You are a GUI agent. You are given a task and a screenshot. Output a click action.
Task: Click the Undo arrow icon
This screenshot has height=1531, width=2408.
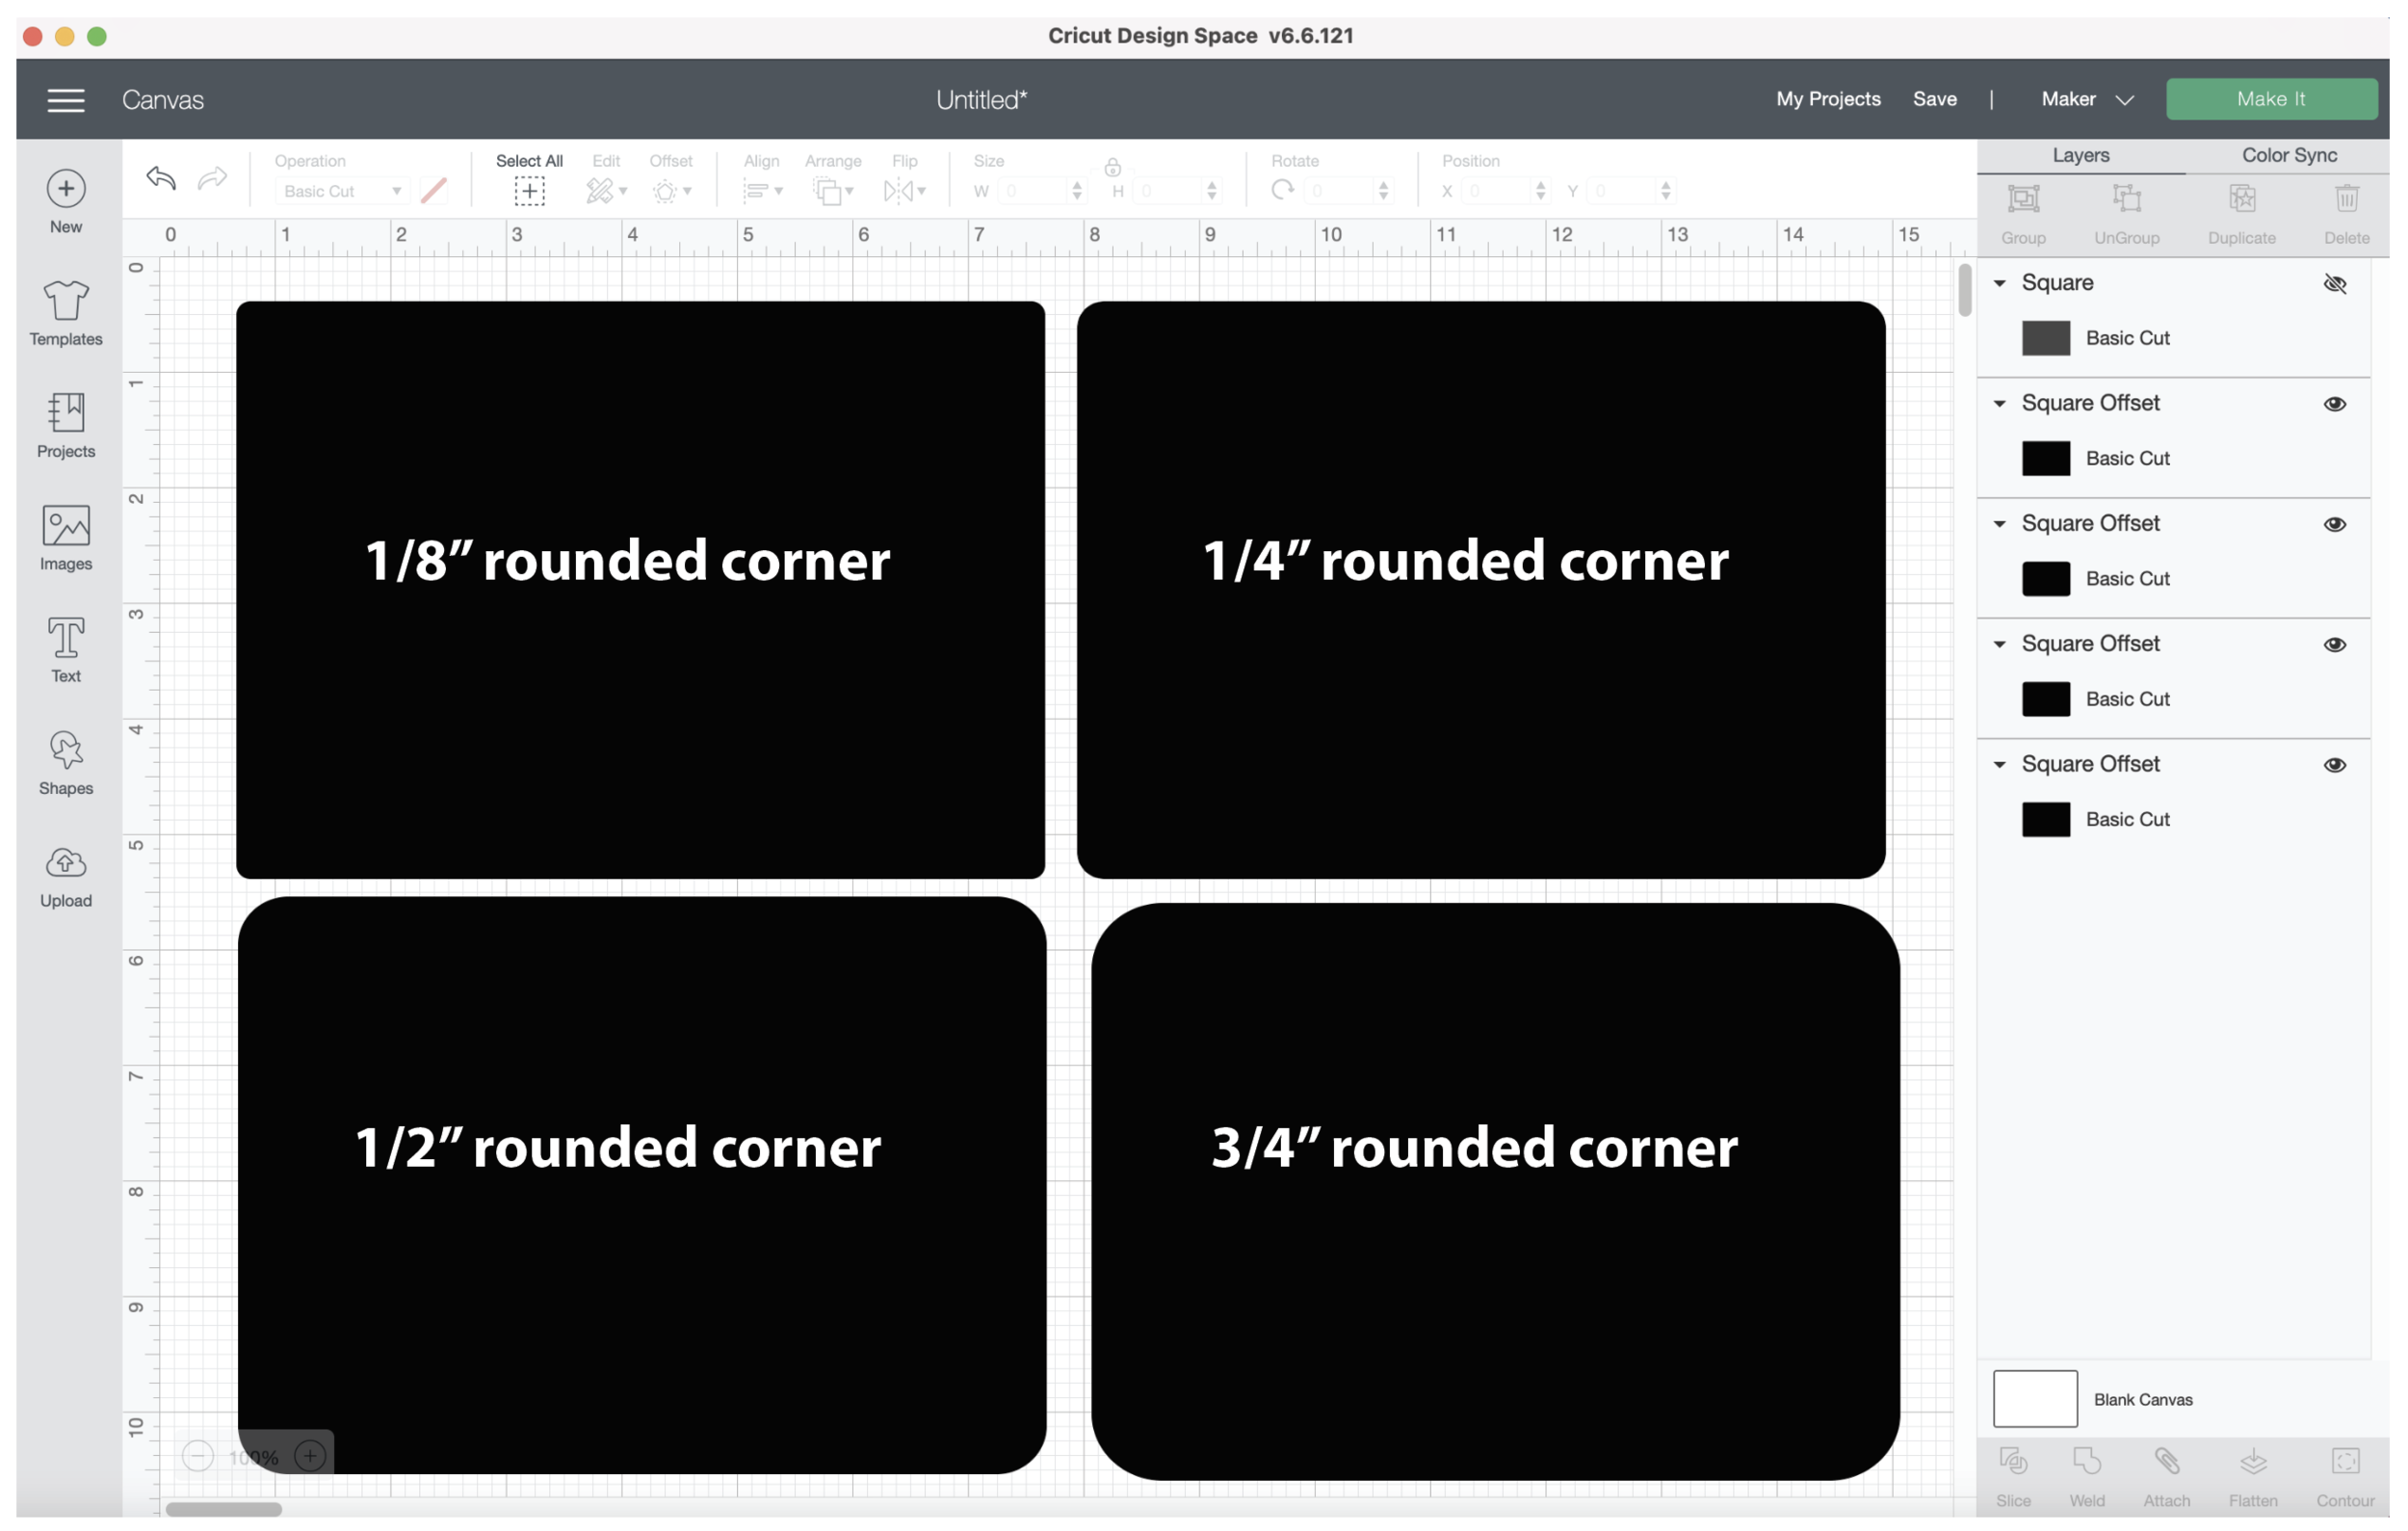tap(161, 178)
